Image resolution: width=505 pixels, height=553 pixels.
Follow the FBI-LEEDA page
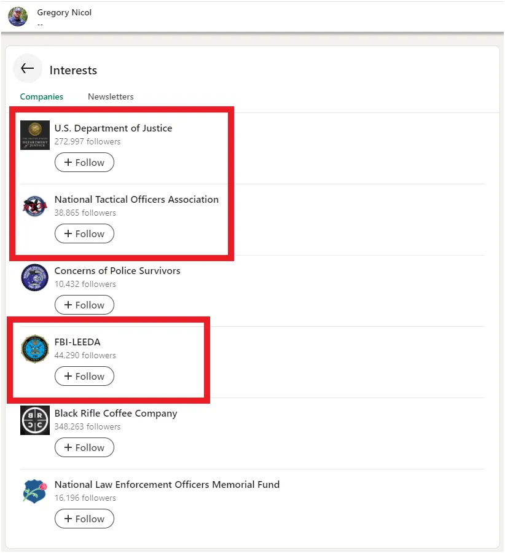(x=84, y=377)
